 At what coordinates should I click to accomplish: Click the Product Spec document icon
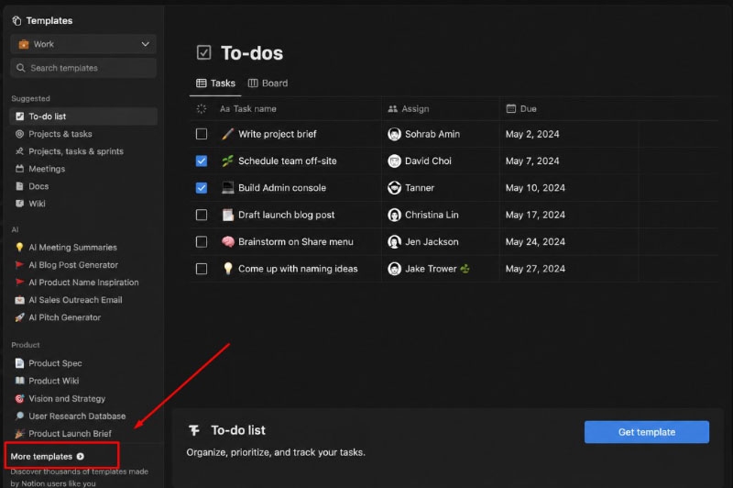coord(19,363)
